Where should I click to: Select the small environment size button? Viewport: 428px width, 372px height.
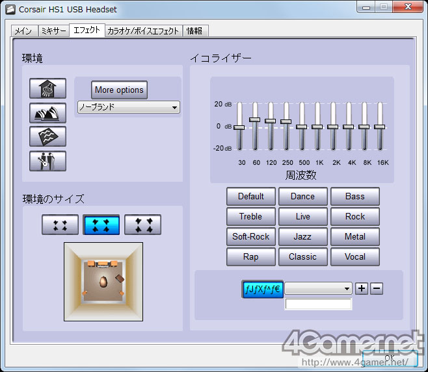tap(60, 225)
